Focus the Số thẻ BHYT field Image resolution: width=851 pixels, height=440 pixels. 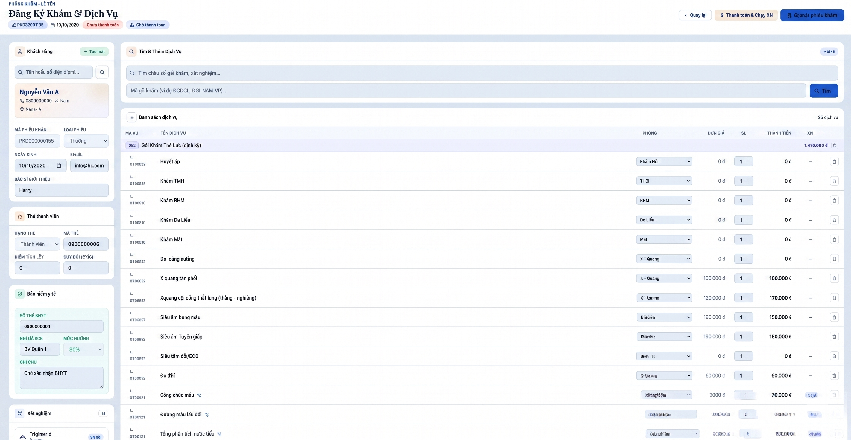pyautogui.click(x=61, y=326)
